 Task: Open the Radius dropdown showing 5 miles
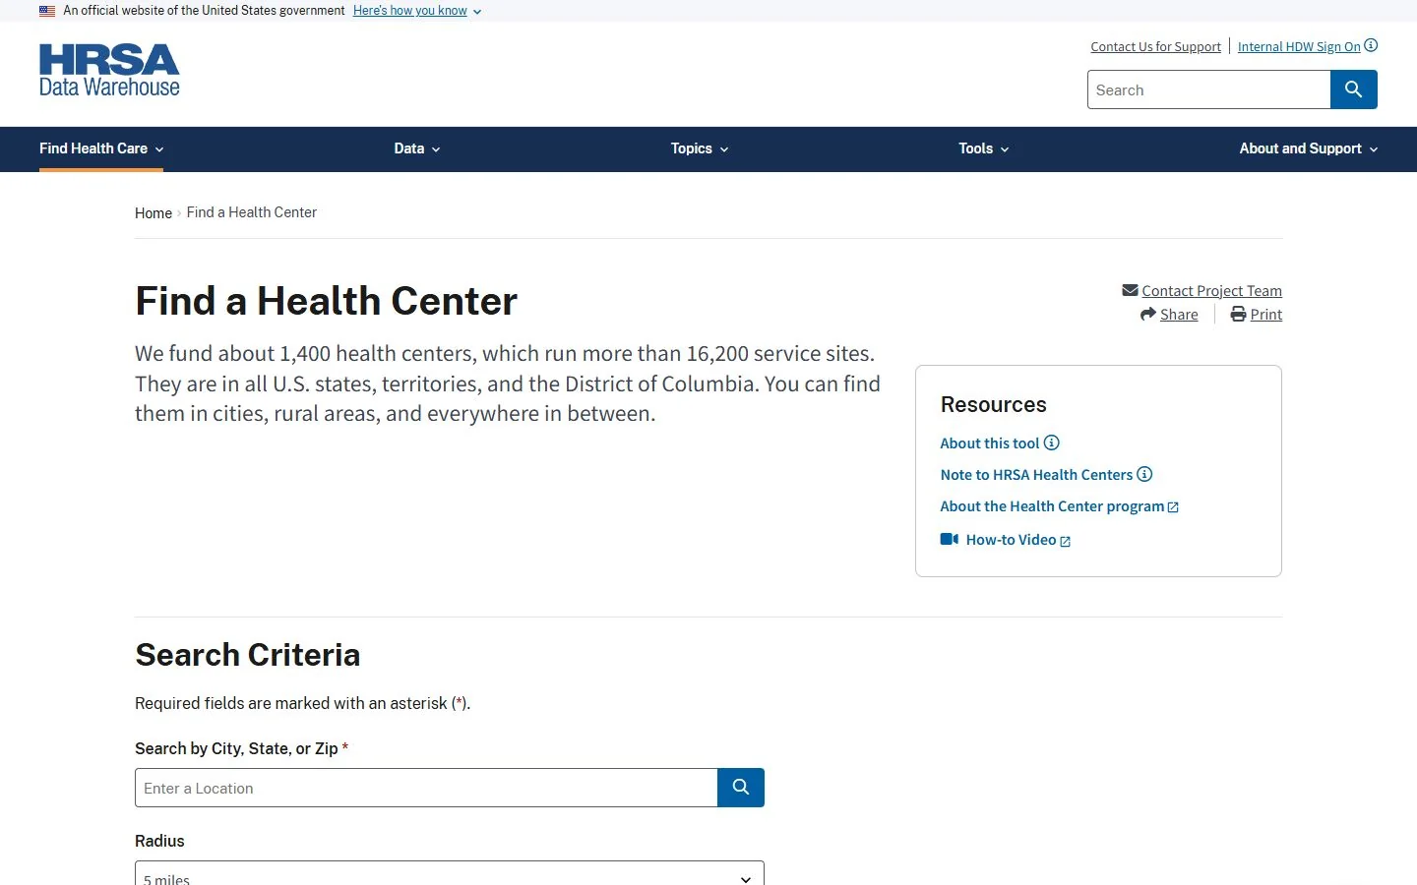tap(450, 873)
